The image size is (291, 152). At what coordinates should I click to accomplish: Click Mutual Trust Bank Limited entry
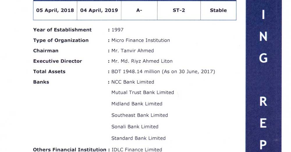coord(143,92)
